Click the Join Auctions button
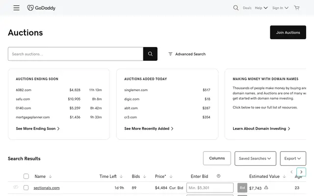Image resolution: width=314 pixels, height=196 pixels. click(x=288, y=32)
